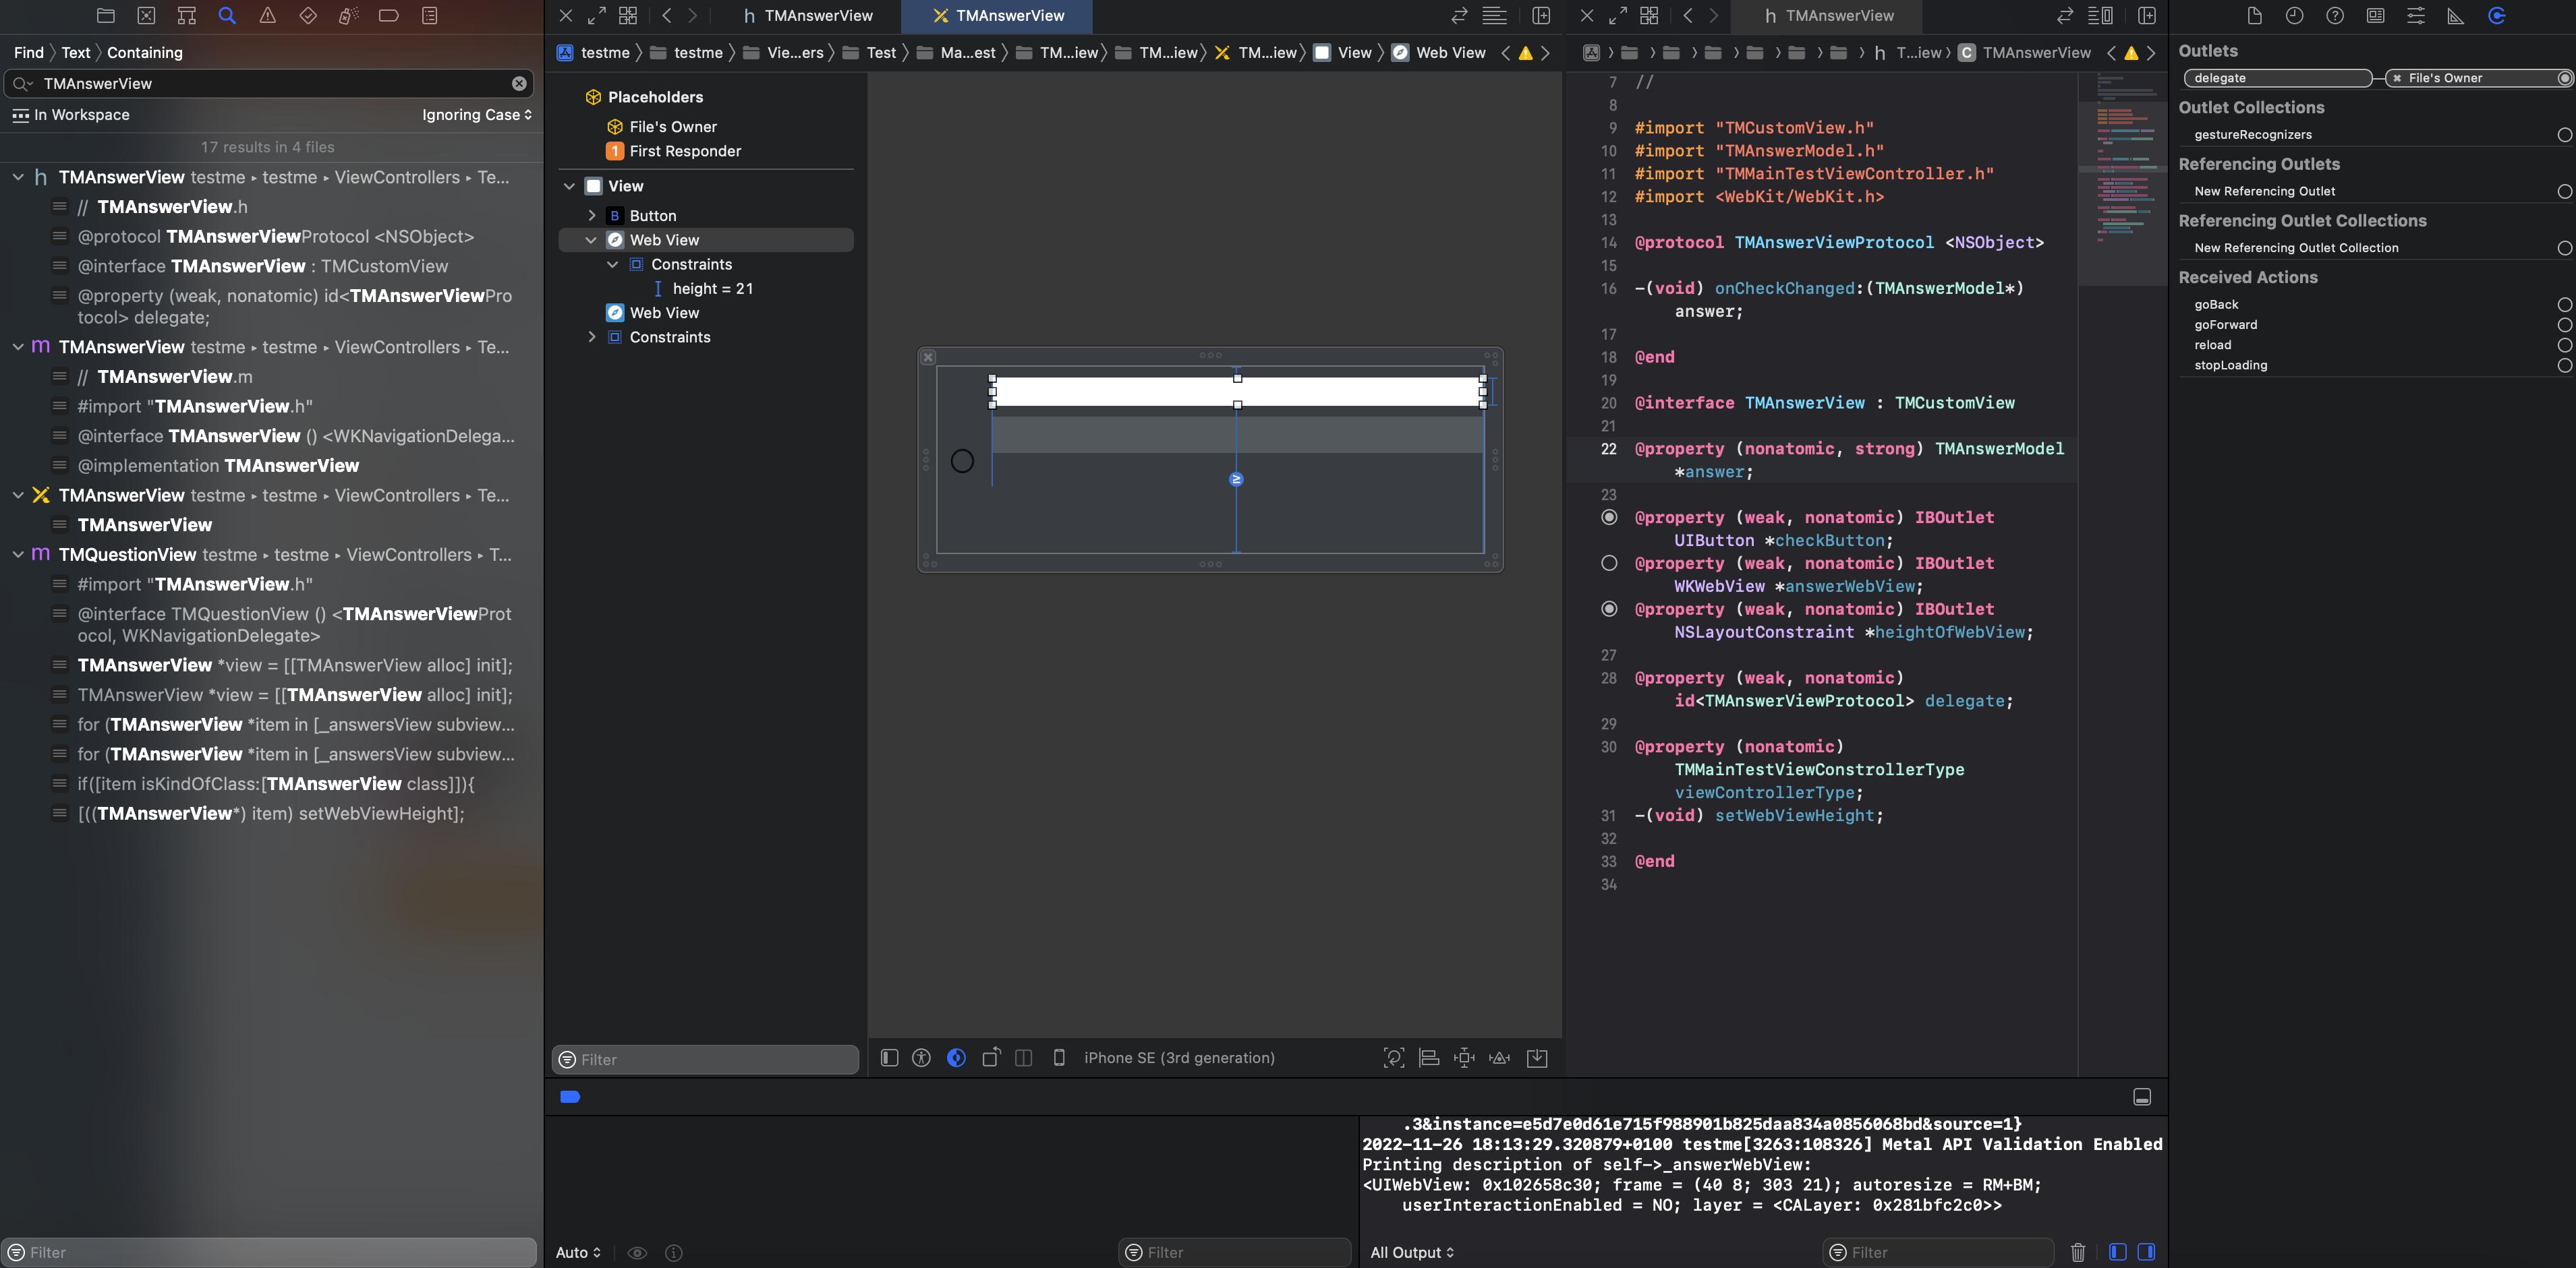Click the reload received action circle

[x=2564, y=346]
